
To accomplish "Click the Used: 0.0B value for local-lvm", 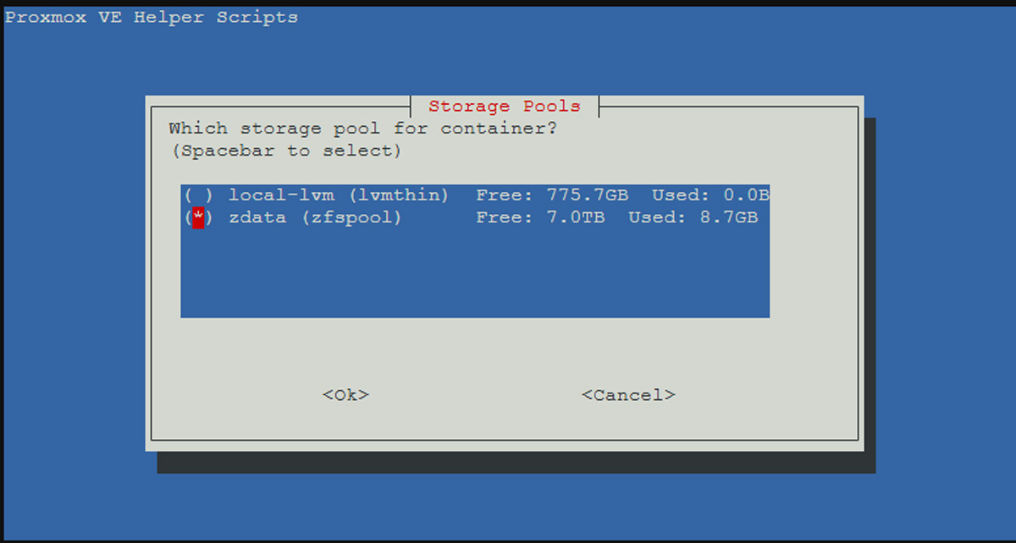I will pyautogui.click(x=710, y=195).
